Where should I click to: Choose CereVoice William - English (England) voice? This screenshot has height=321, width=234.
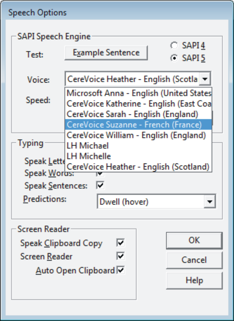coord(138,135)
